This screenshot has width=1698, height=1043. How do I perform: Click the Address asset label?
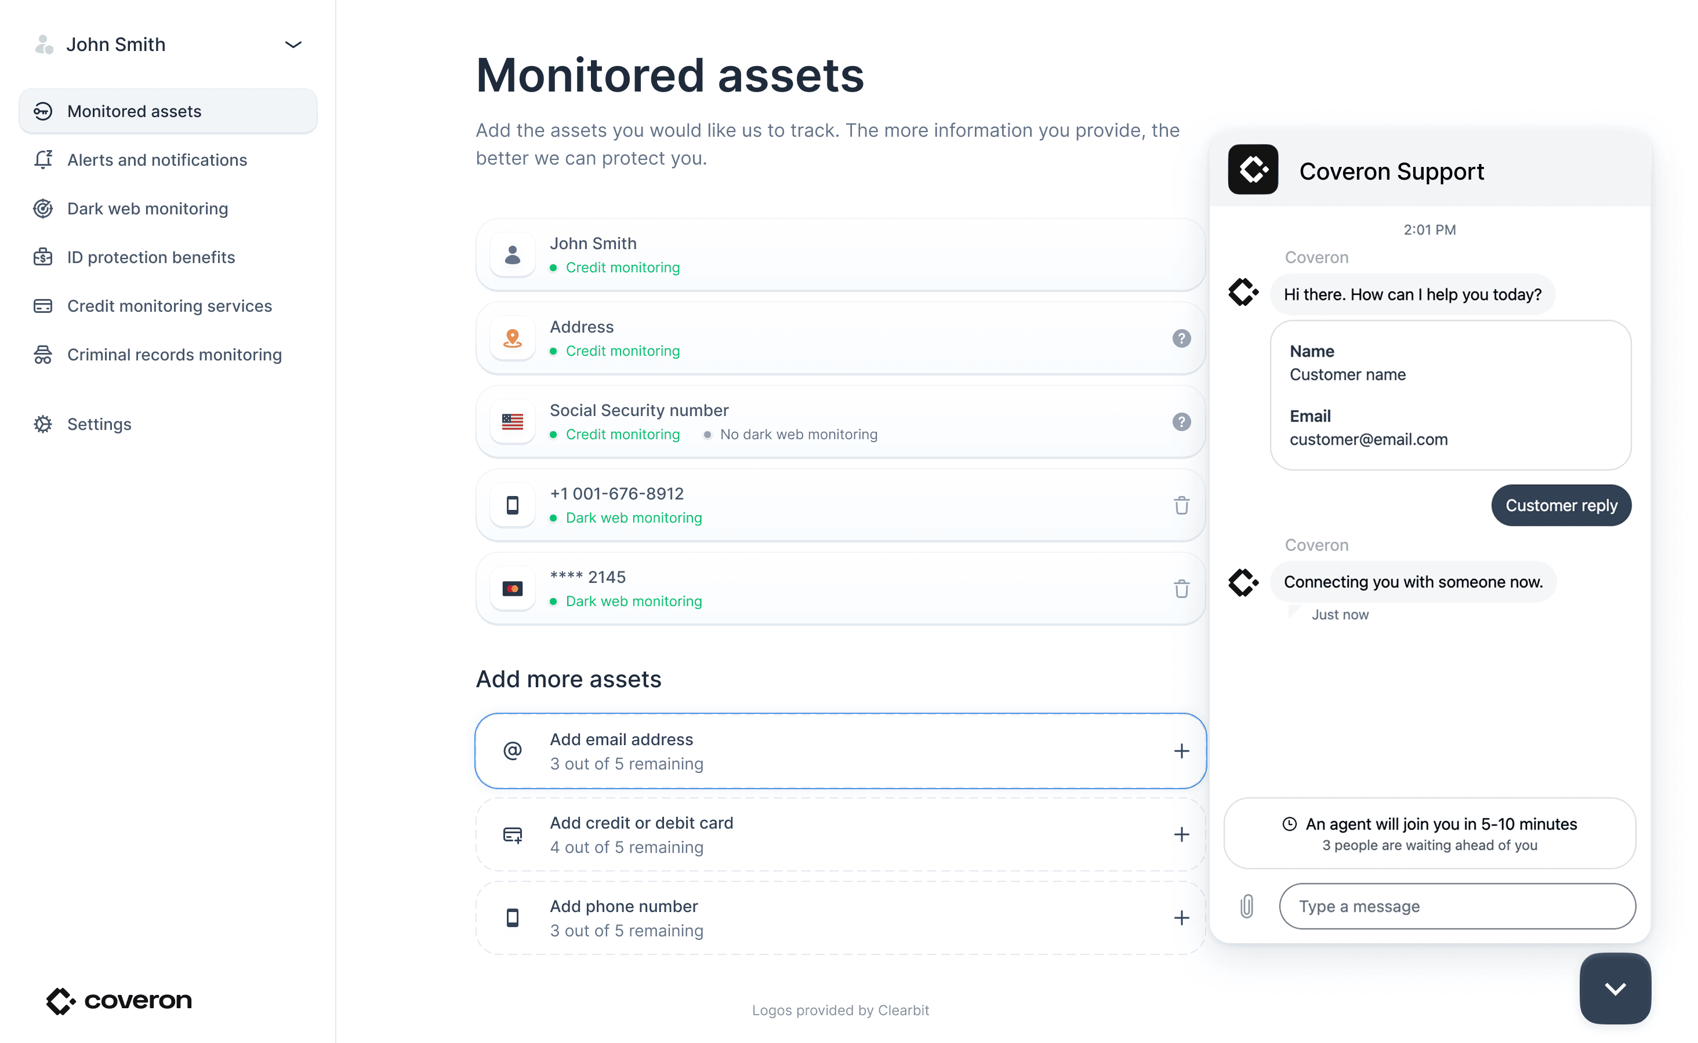(582, 327)
